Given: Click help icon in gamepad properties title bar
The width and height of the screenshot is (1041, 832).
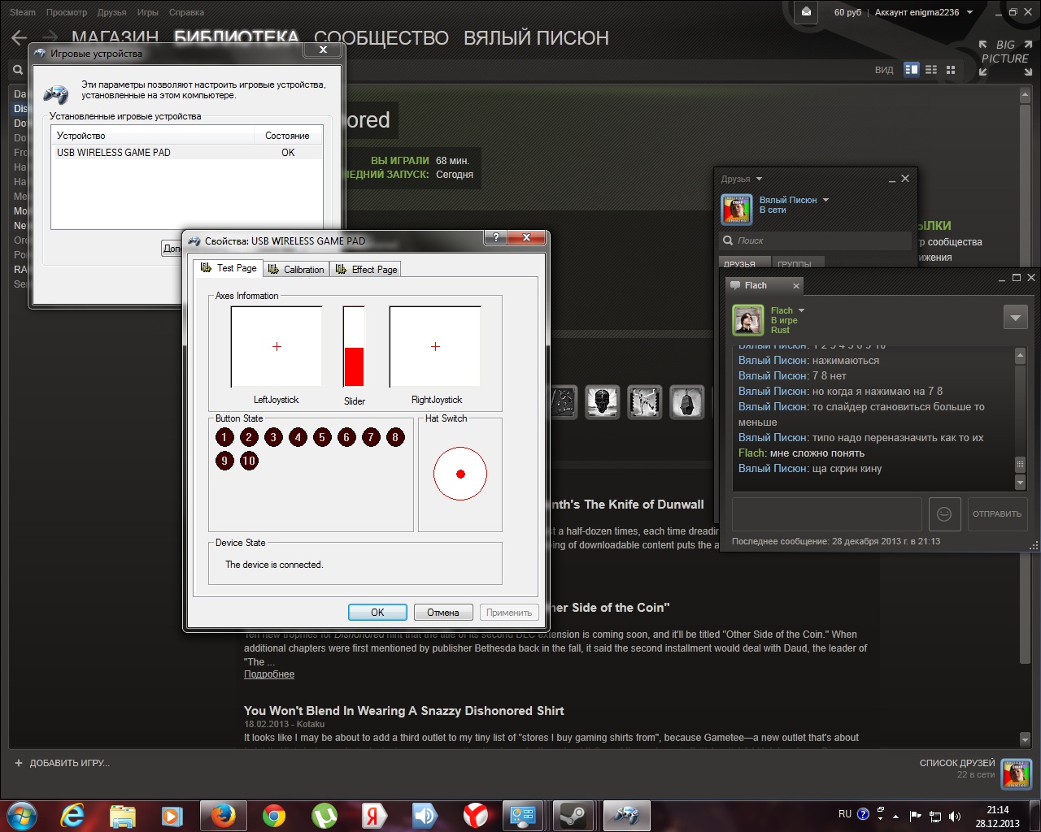Looking at the screenshot, I should click(x=495, y=237).
